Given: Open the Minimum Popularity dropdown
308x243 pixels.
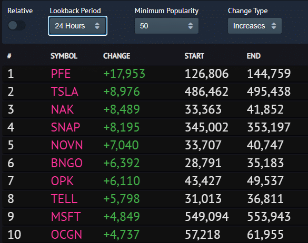Looking at the screenshot, I should [x=166, y=26].
